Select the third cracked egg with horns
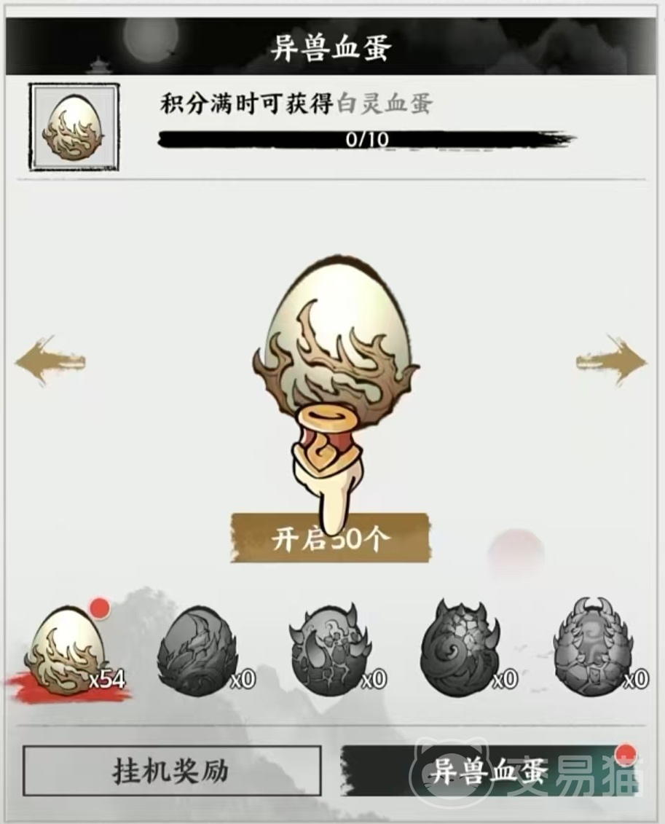Image resolution: width=665 pixels, height=824 pixels. 330,651
